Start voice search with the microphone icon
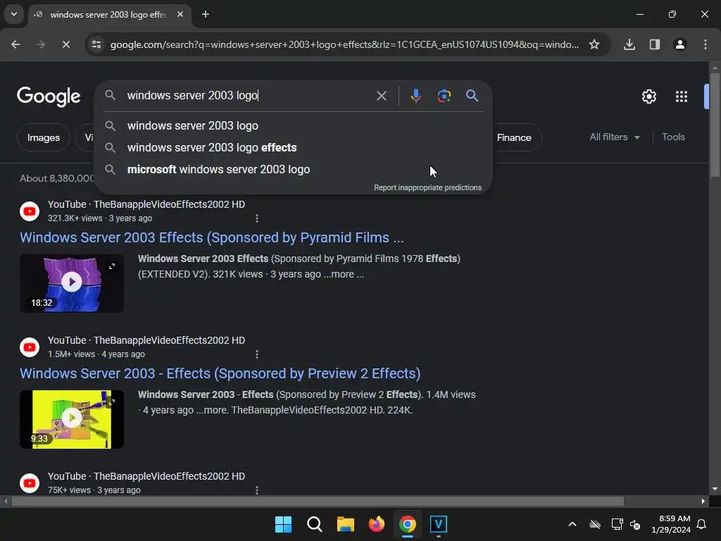Screen dimensions: 721x541 pos(415,96)
